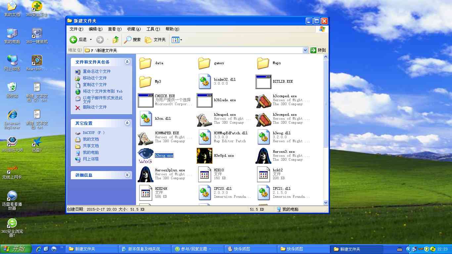Open the BACKUP (F:) location link
The image size is (452, 254).
[94, 133]
